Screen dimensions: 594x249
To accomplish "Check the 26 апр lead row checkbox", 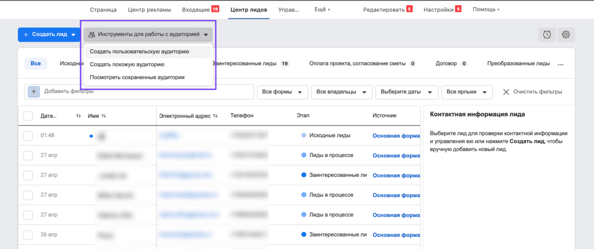I will point(28,234).
